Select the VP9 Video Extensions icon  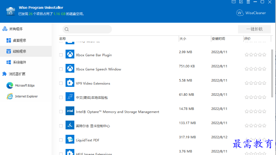70,83
